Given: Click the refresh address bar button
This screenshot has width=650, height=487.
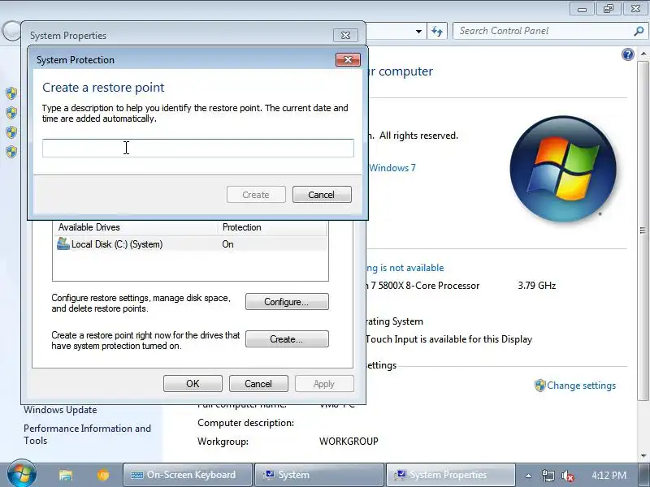Looking at the screenshot, I should [437, 31].
